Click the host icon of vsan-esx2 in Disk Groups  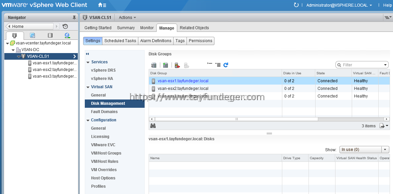(153, 89)
